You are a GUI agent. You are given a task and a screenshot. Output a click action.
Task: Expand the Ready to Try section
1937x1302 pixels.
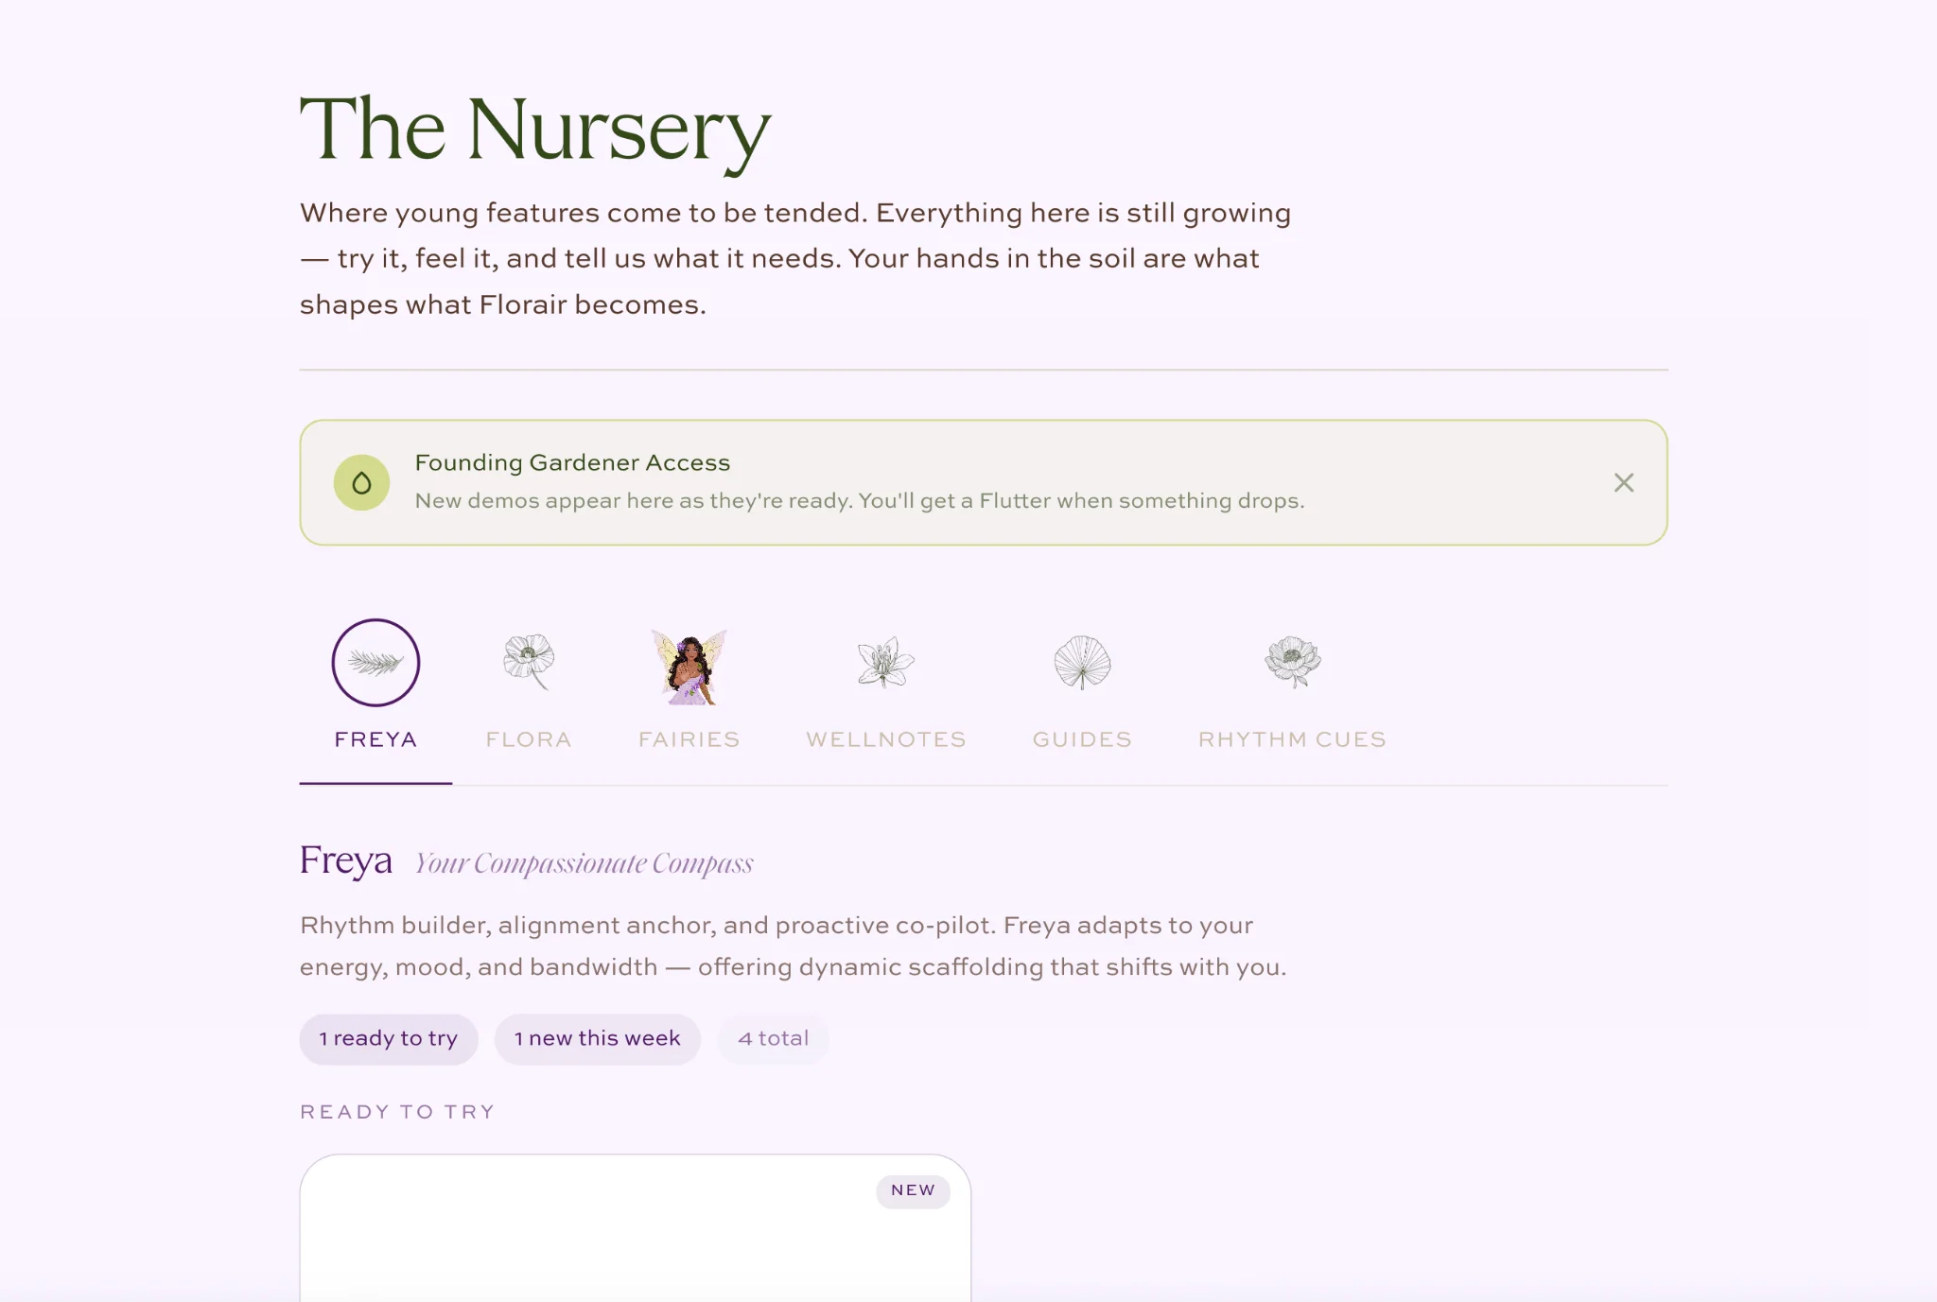pos(396,1111)
